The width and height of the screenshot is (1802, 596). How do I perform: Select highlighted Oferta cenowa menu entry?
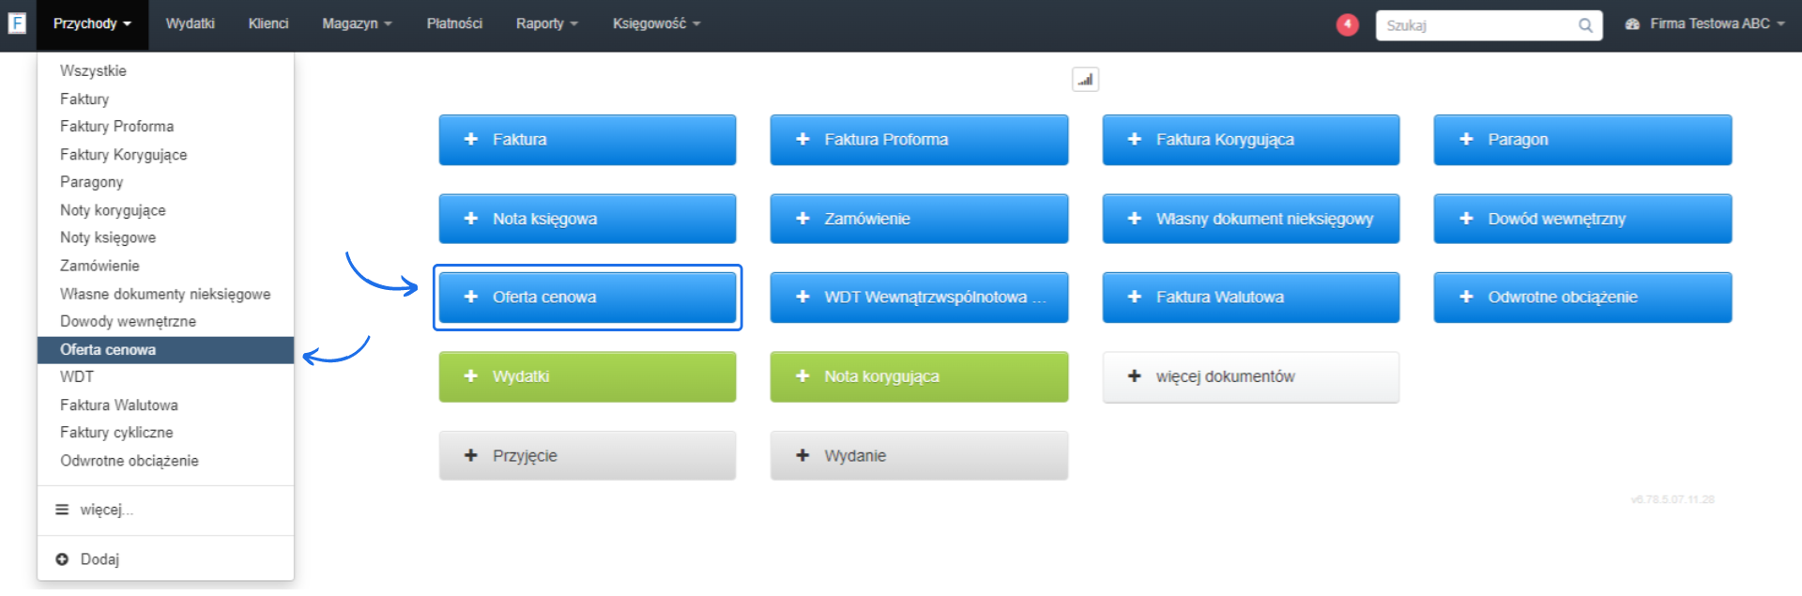[x=165, y=350]
